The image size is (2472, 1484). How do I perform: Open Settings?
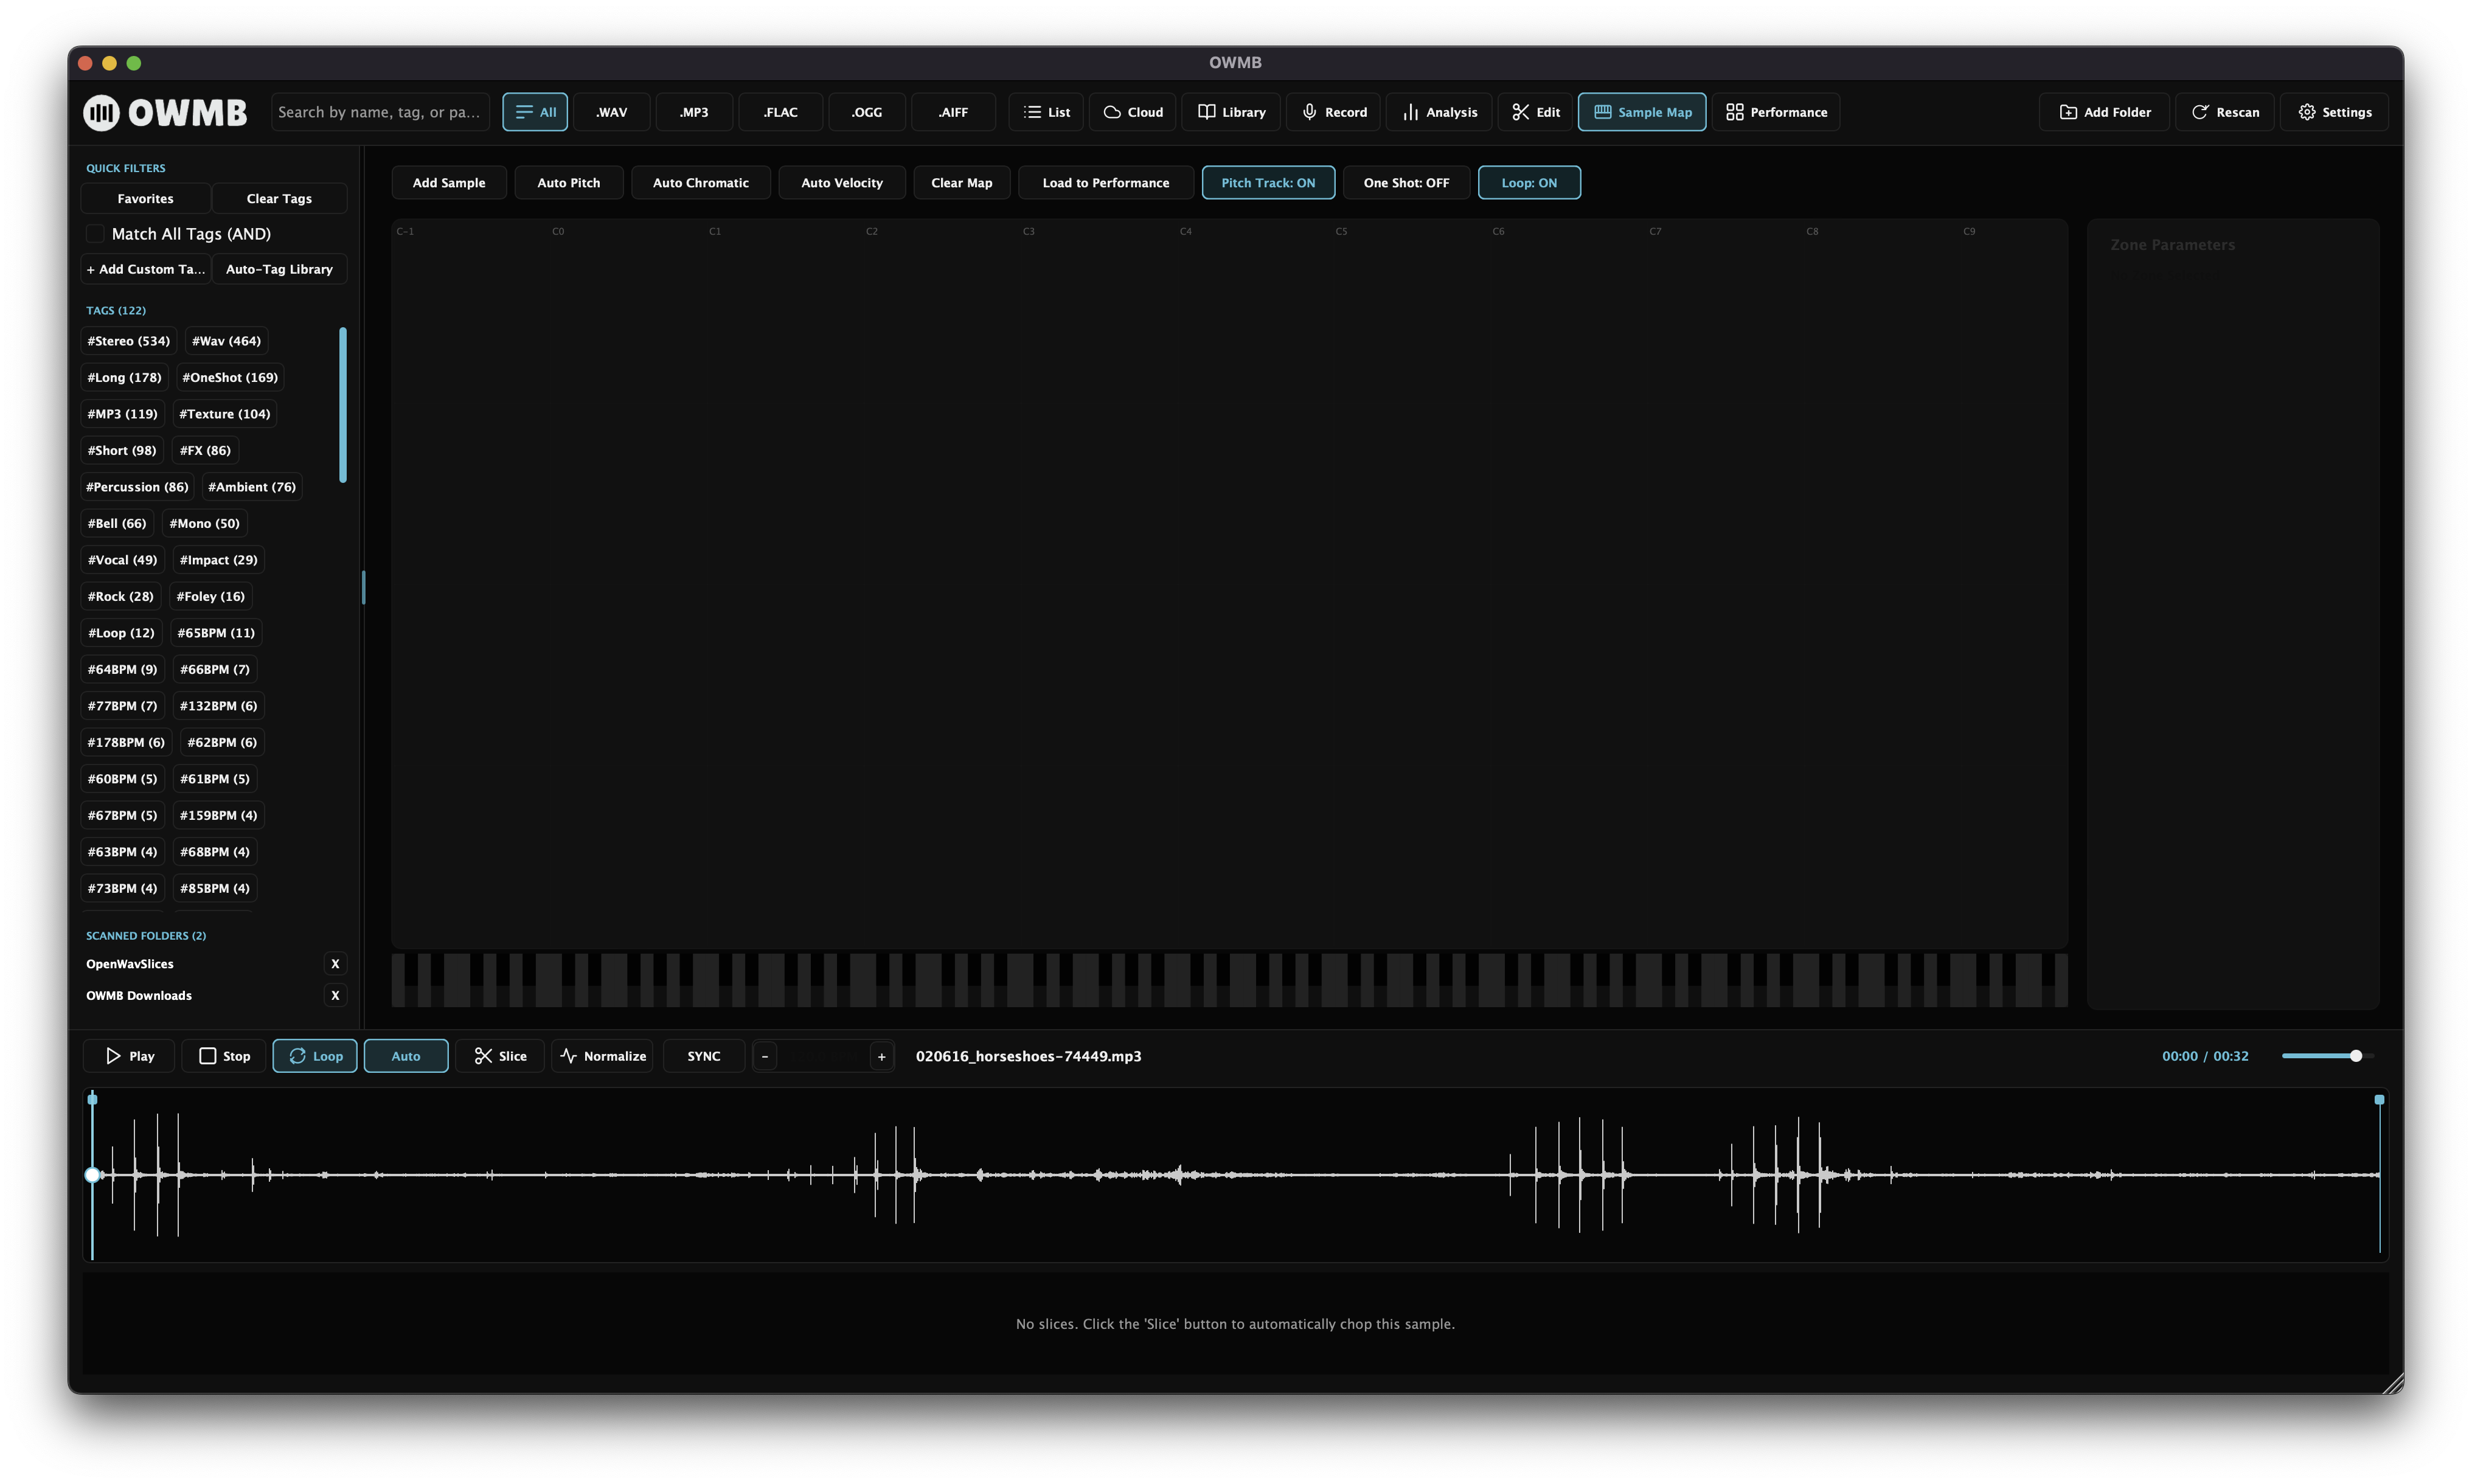click(2334, 112)
